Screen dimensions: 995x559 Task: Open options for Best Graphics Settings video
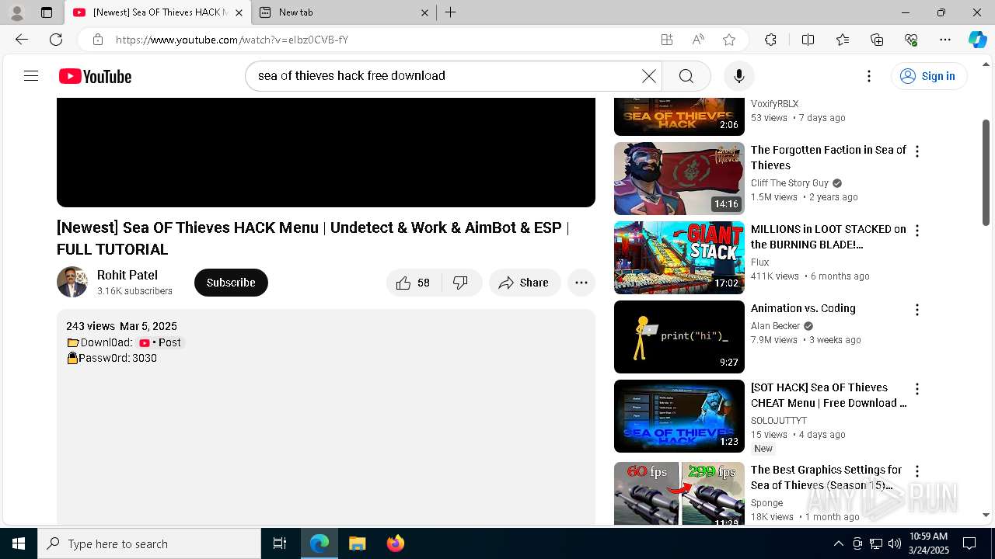[x=917, y=471]
